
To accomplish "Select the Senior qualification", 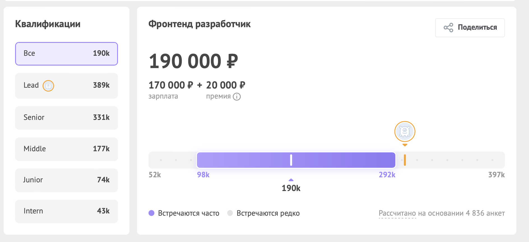I will click(x=66, y=118).
